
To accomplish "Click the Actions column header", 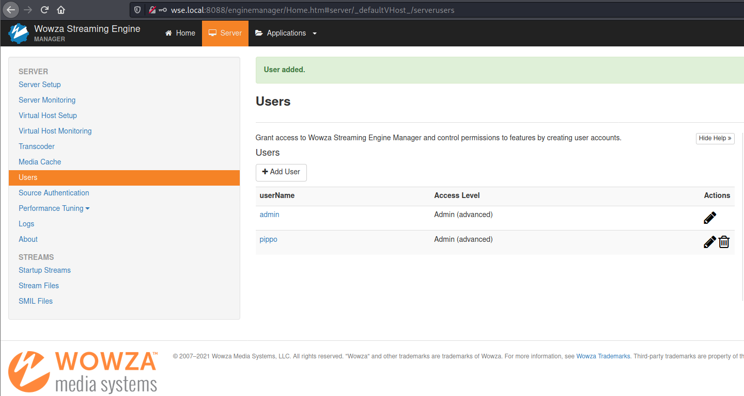I will click(717, 195).
